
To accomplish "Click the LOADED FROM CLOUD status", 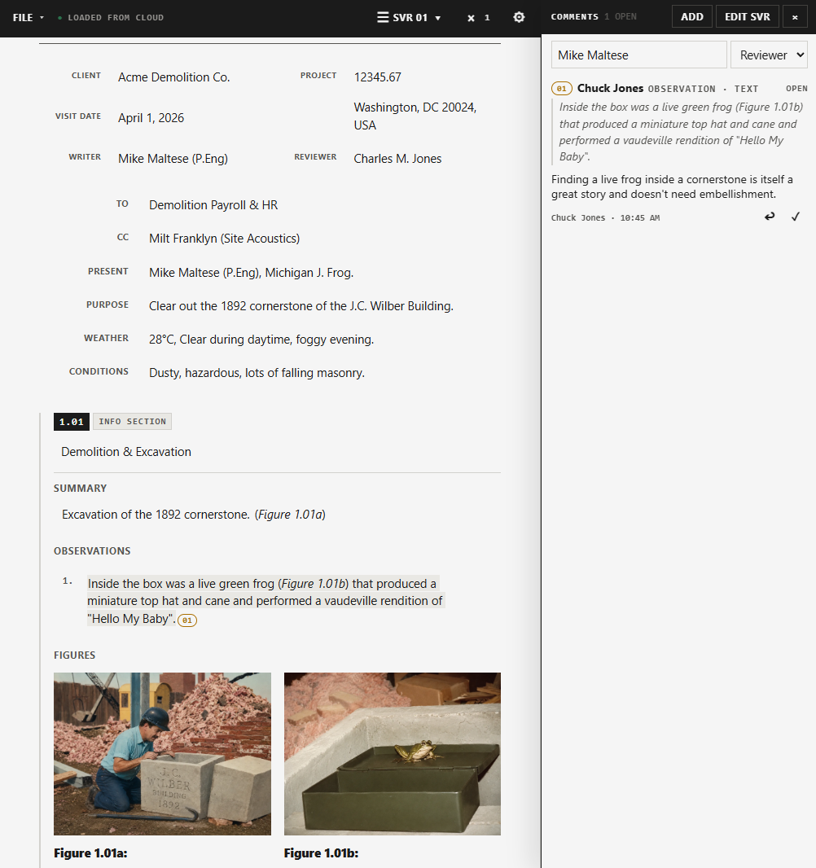I will click(111, 18).
